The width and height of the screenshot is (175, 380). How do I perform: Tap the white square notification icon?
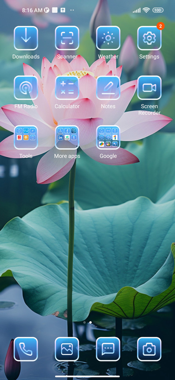pyautogui.click(x=55, y=10)
